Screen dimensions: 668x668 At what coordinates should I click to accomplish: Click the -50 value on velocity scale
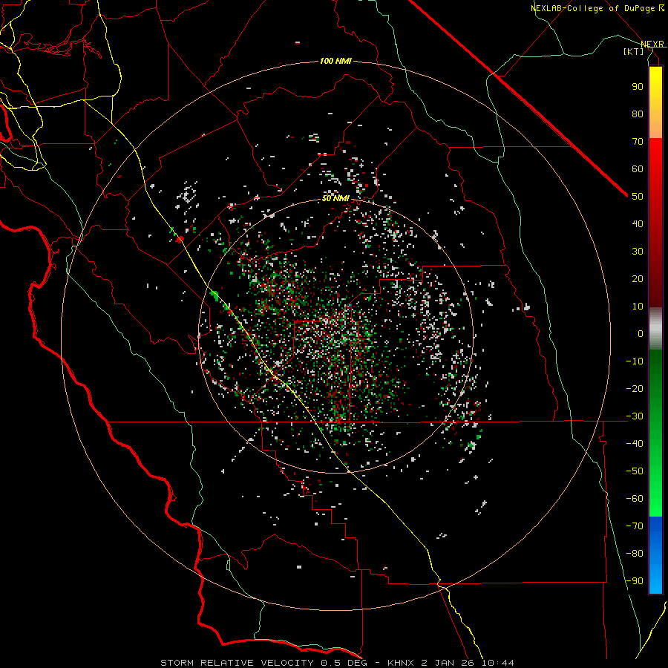coord(635,471)
